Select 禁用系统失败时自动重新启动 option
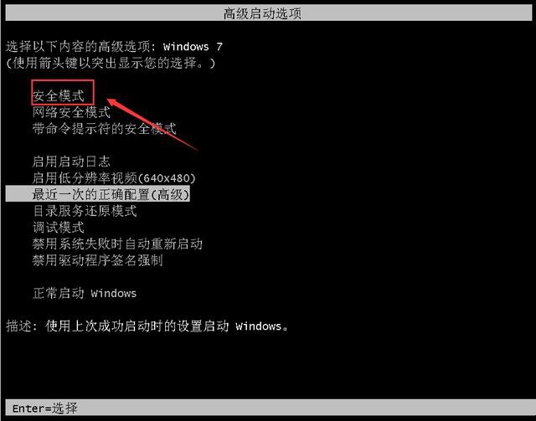Image resolution: width=536 pixels, height=421 pixels. 117,244
